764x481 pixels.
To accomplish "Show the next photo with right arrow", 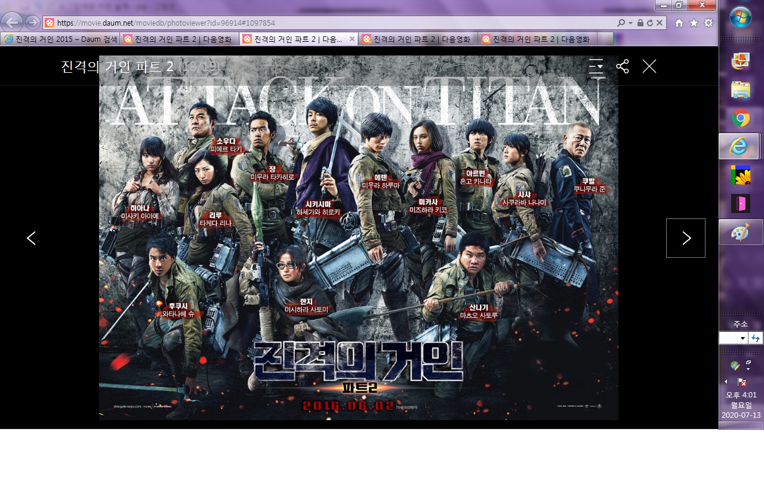I will tap(686, 238).
